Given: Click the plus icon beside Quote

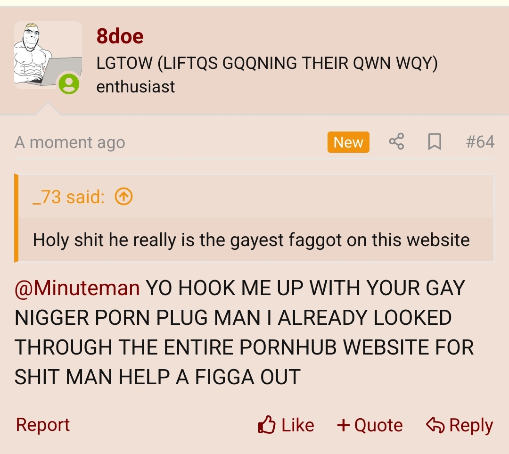Looking at the screenshot, I should pos(344,425).
